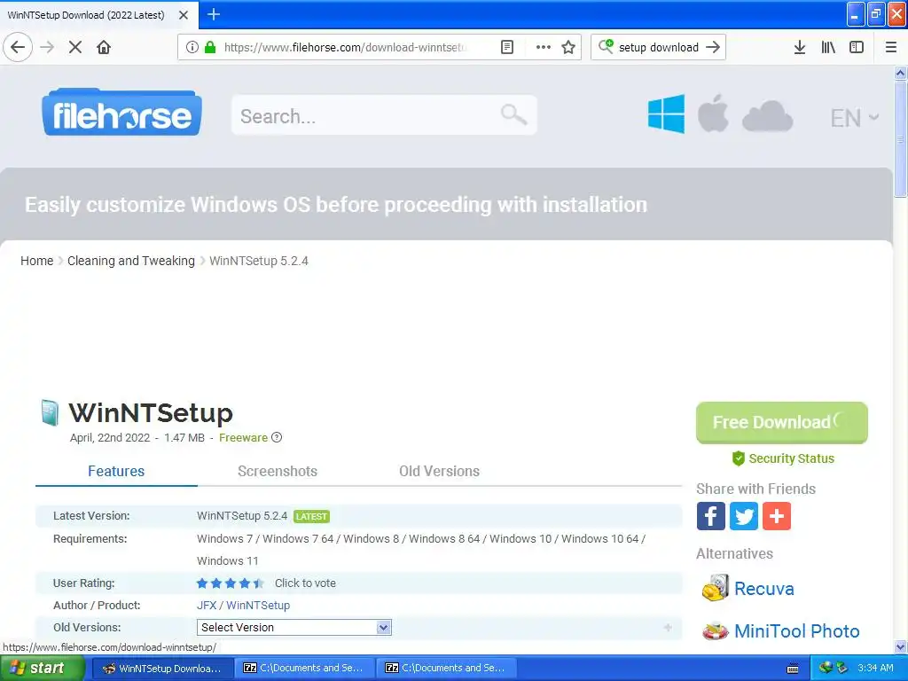The height and width of the screenshot is (681, 908).
Task: Click the forward navigation arrow
Action: tap(47, 47)
